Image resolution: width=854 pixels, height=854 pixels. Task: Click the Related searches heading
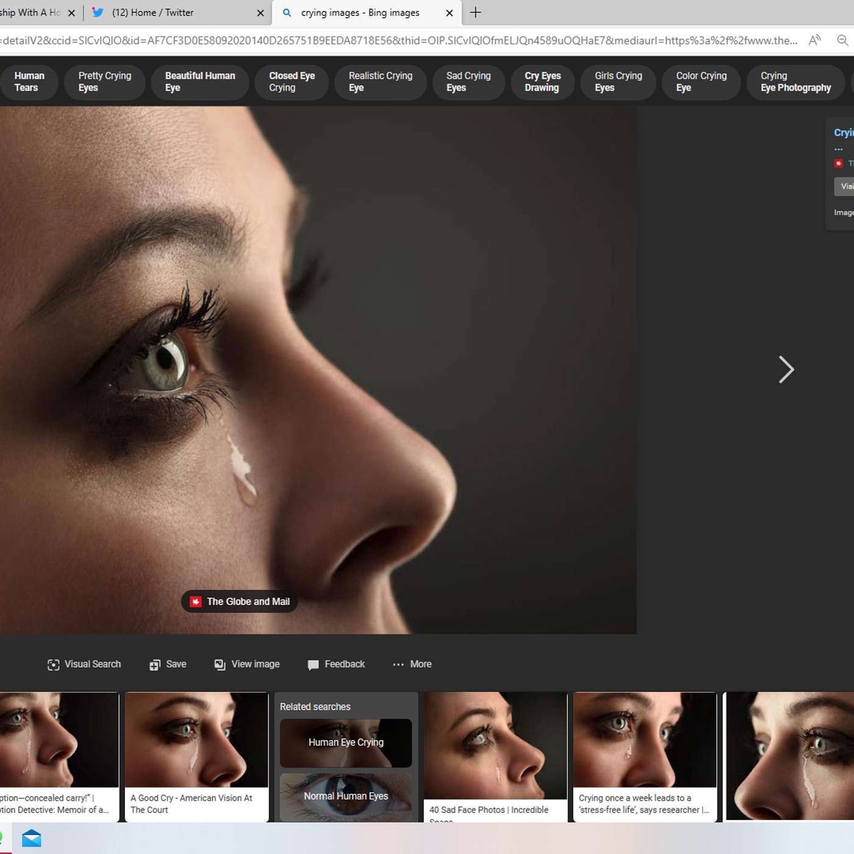tap(315, 707)
